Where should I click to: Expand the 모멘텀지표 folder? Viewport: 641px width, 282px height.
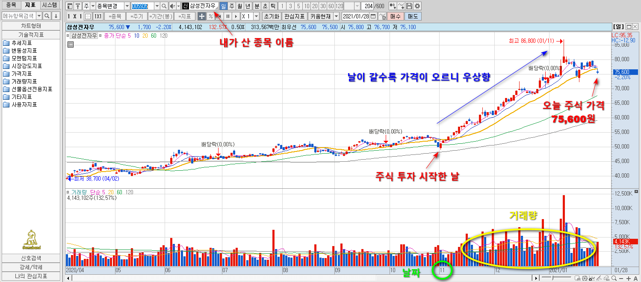(x=22, y=58)
